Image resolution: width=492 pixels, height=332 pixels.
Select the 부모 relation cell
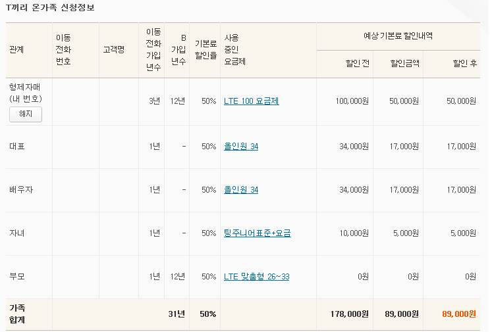pos(17,277)
